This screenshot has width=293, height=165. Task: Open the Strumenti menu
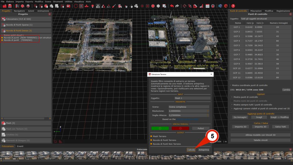(58, 1)
